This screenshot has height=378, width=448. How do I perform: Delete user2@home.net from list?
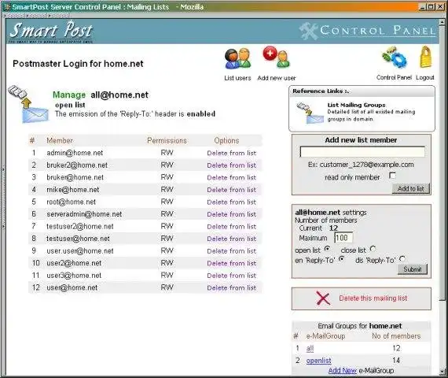coord(232,263)
